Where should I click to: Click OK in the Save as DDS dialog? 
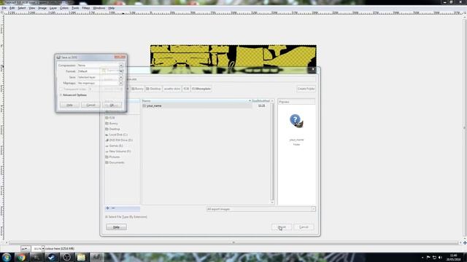112,105
